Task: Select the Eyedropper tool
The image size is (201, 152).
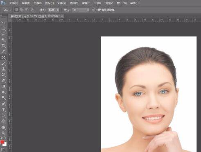Action: tap(3, 51)
